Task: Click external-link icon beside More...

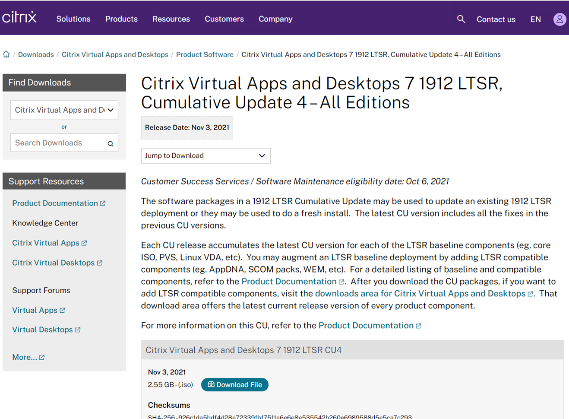Action: click(x=42, y=358)
